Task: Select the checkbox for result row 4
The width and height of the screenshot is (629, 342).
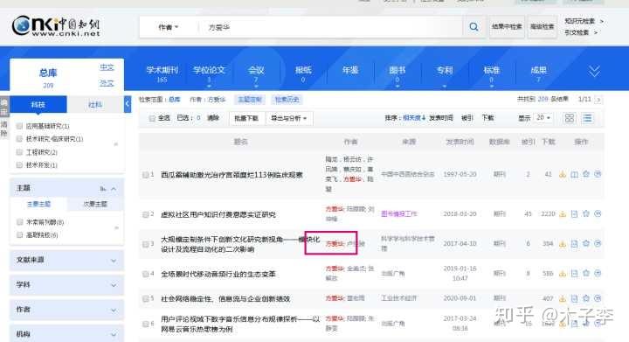Action: click(x=146, y=274)
